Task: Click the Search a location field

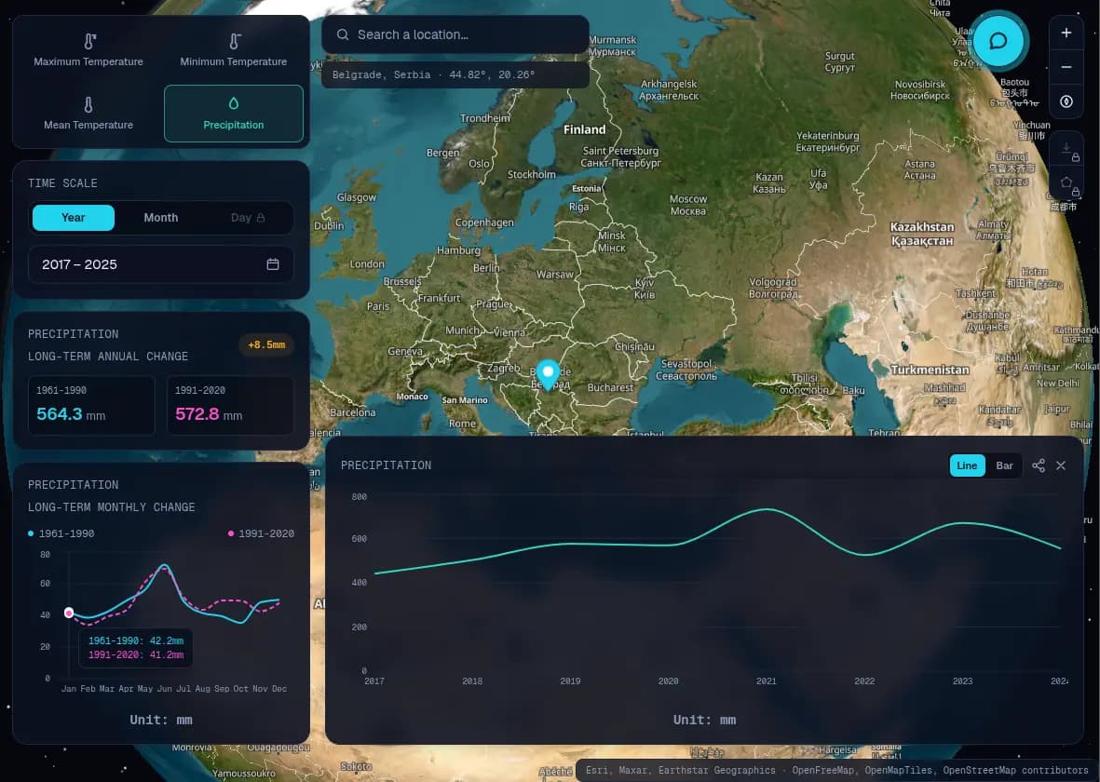Action: (x=455, y=34)
